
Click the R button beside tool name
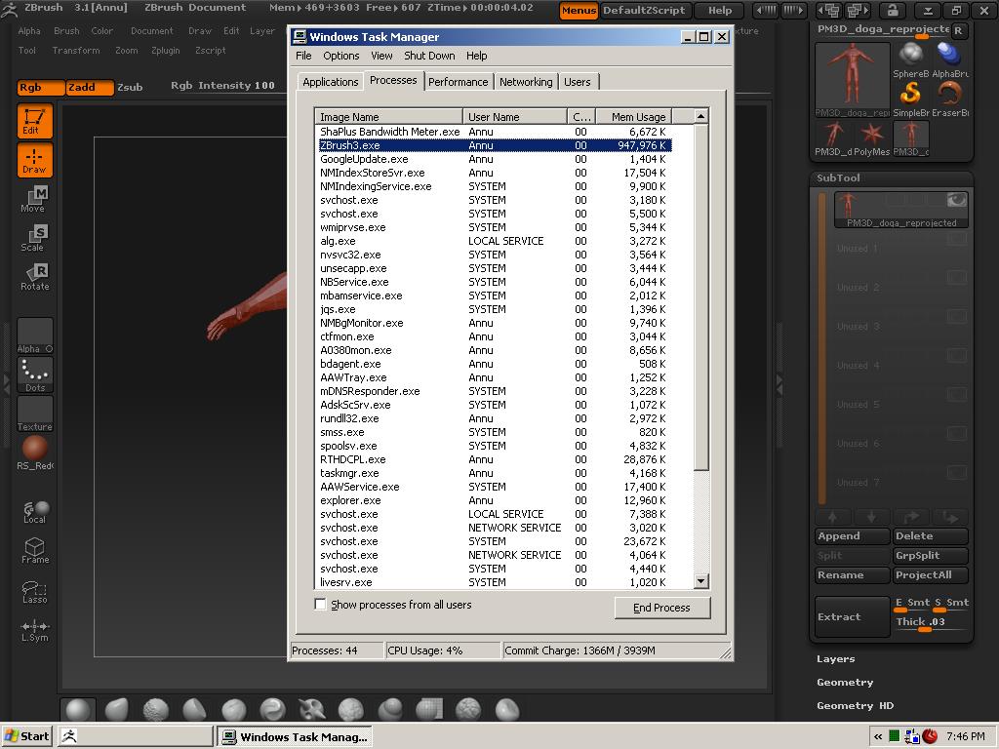[x=958, y=30]
